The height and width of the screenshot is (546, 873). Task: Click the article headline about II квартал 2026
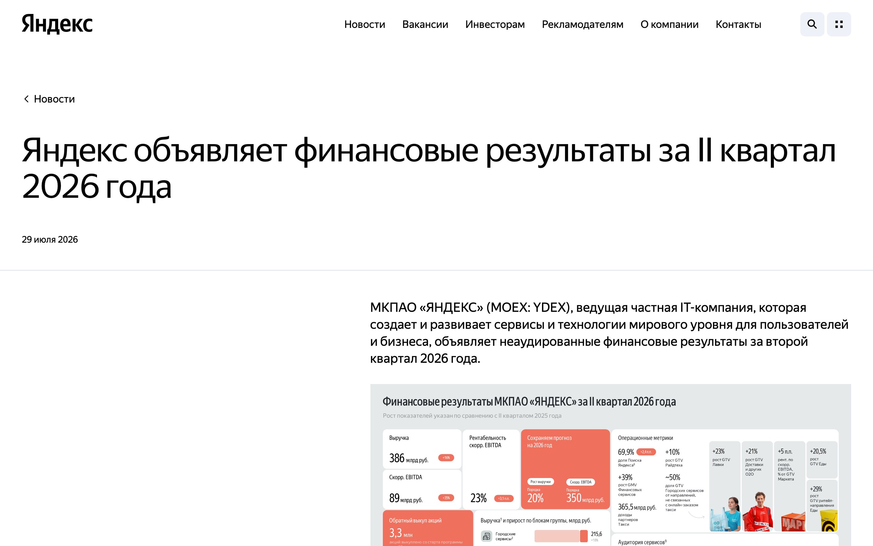pos(429,168)
